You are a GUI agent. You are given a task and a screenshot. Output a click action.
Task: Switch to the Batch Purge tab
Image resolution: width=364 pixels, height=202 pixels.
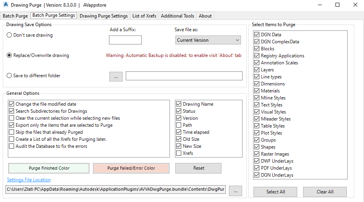click(15, 16)
